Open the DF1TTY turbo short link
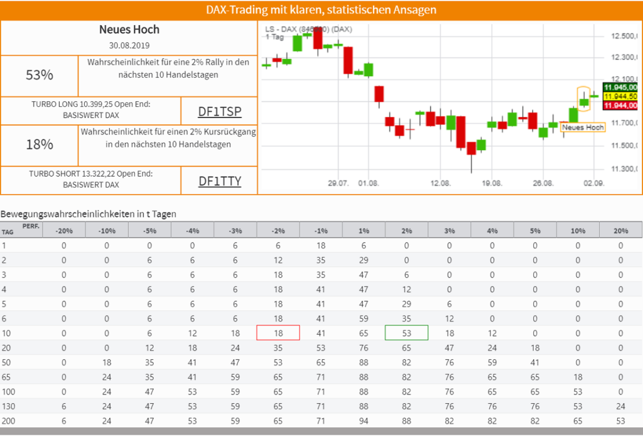 point(219,181)
